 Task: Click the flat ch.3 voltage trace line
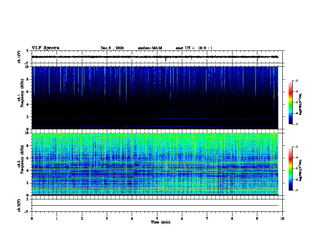coord(155,206)
